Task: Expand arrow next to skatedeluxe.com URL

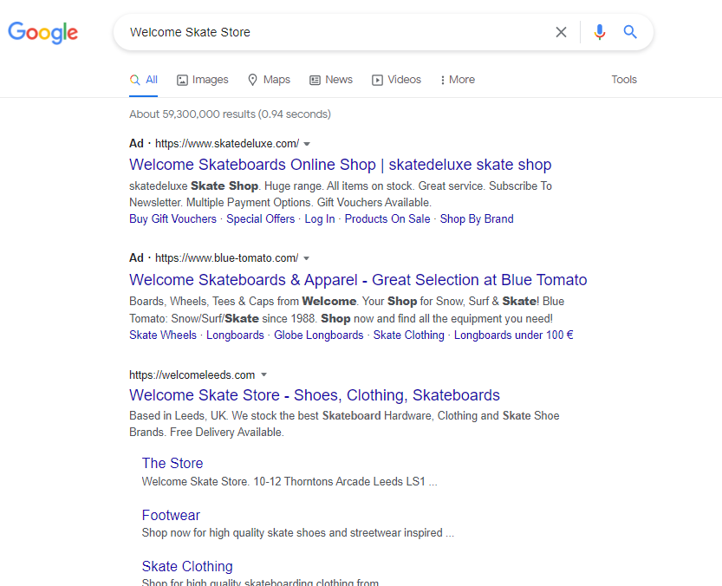Action: [307, 144]
